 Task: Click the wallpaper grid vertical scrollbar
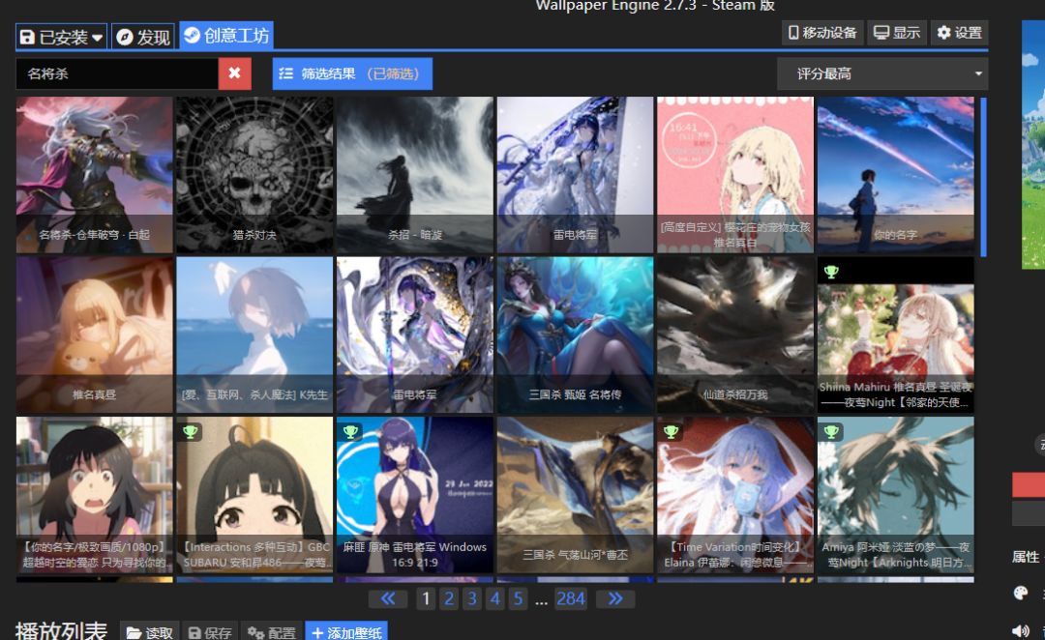[984, 177]
